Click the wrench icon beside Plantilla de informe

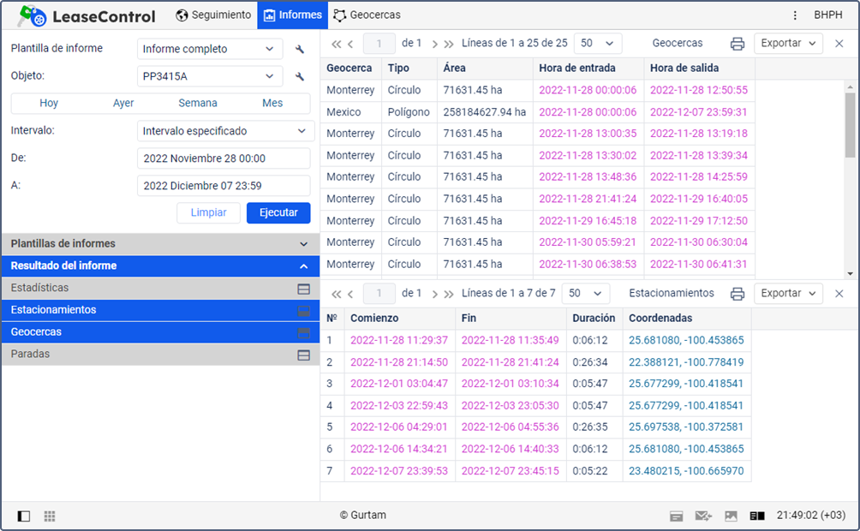click(300, 50)
